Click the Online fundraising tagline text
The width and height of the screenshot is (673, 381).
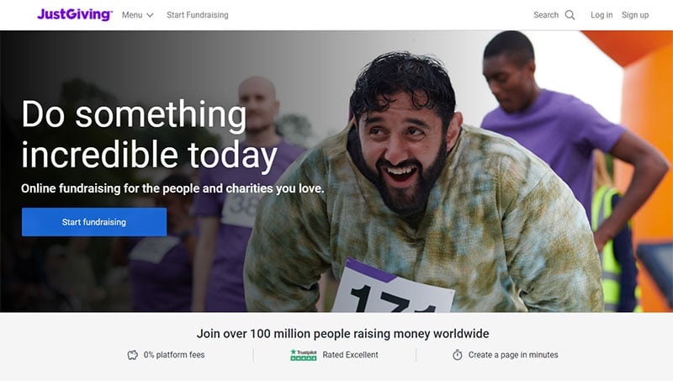click(172, 188)
